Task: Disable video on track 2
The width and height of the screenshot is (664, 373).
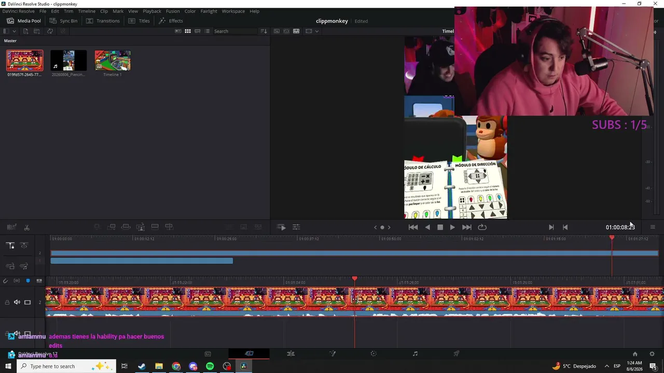Action: click(x=27, y=302)
